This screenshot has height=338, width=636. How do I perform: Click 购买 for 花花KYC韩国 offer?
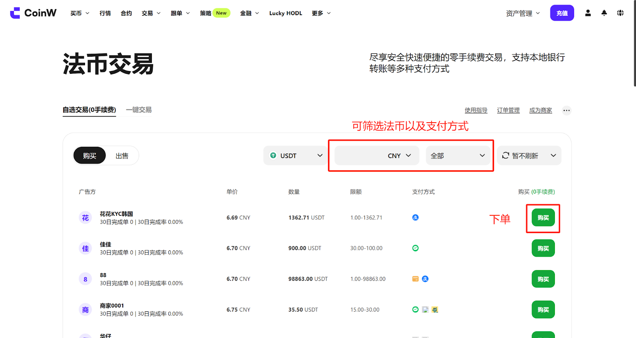[x=543, y=217]
